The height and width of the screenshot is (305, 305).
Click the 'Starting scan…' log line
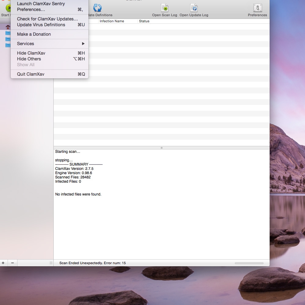point(67,152)
